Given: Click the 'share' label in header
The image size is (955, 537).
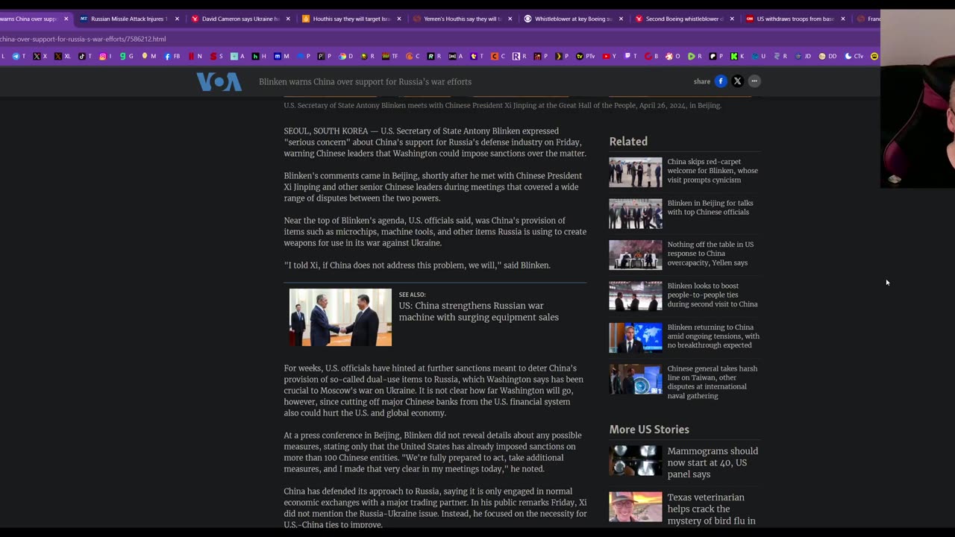Looking at the screenshot, I should (x=702, y=81).
